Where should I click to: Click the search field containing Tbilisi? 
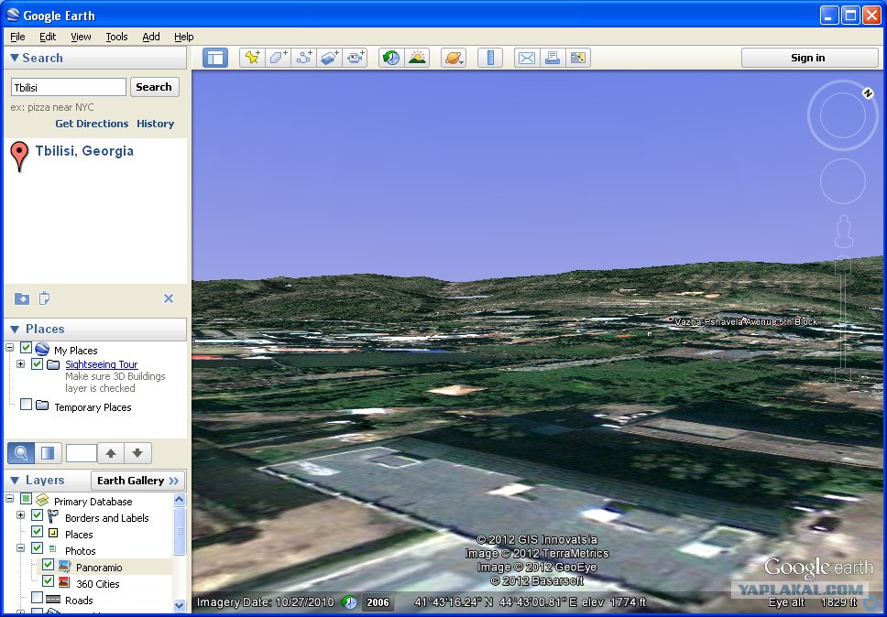pos(69,87)
